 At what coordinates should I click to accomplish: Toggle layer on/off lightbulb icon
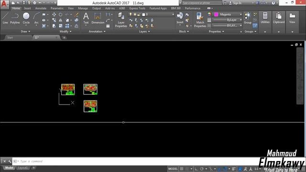coord(131,14)
